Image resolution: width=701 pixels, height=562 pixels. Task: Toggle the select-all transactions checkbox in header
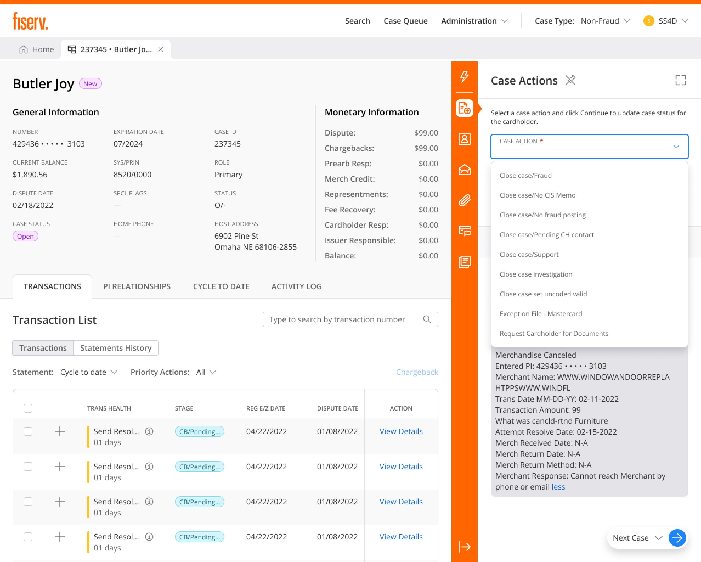click(x=28, y=408)
